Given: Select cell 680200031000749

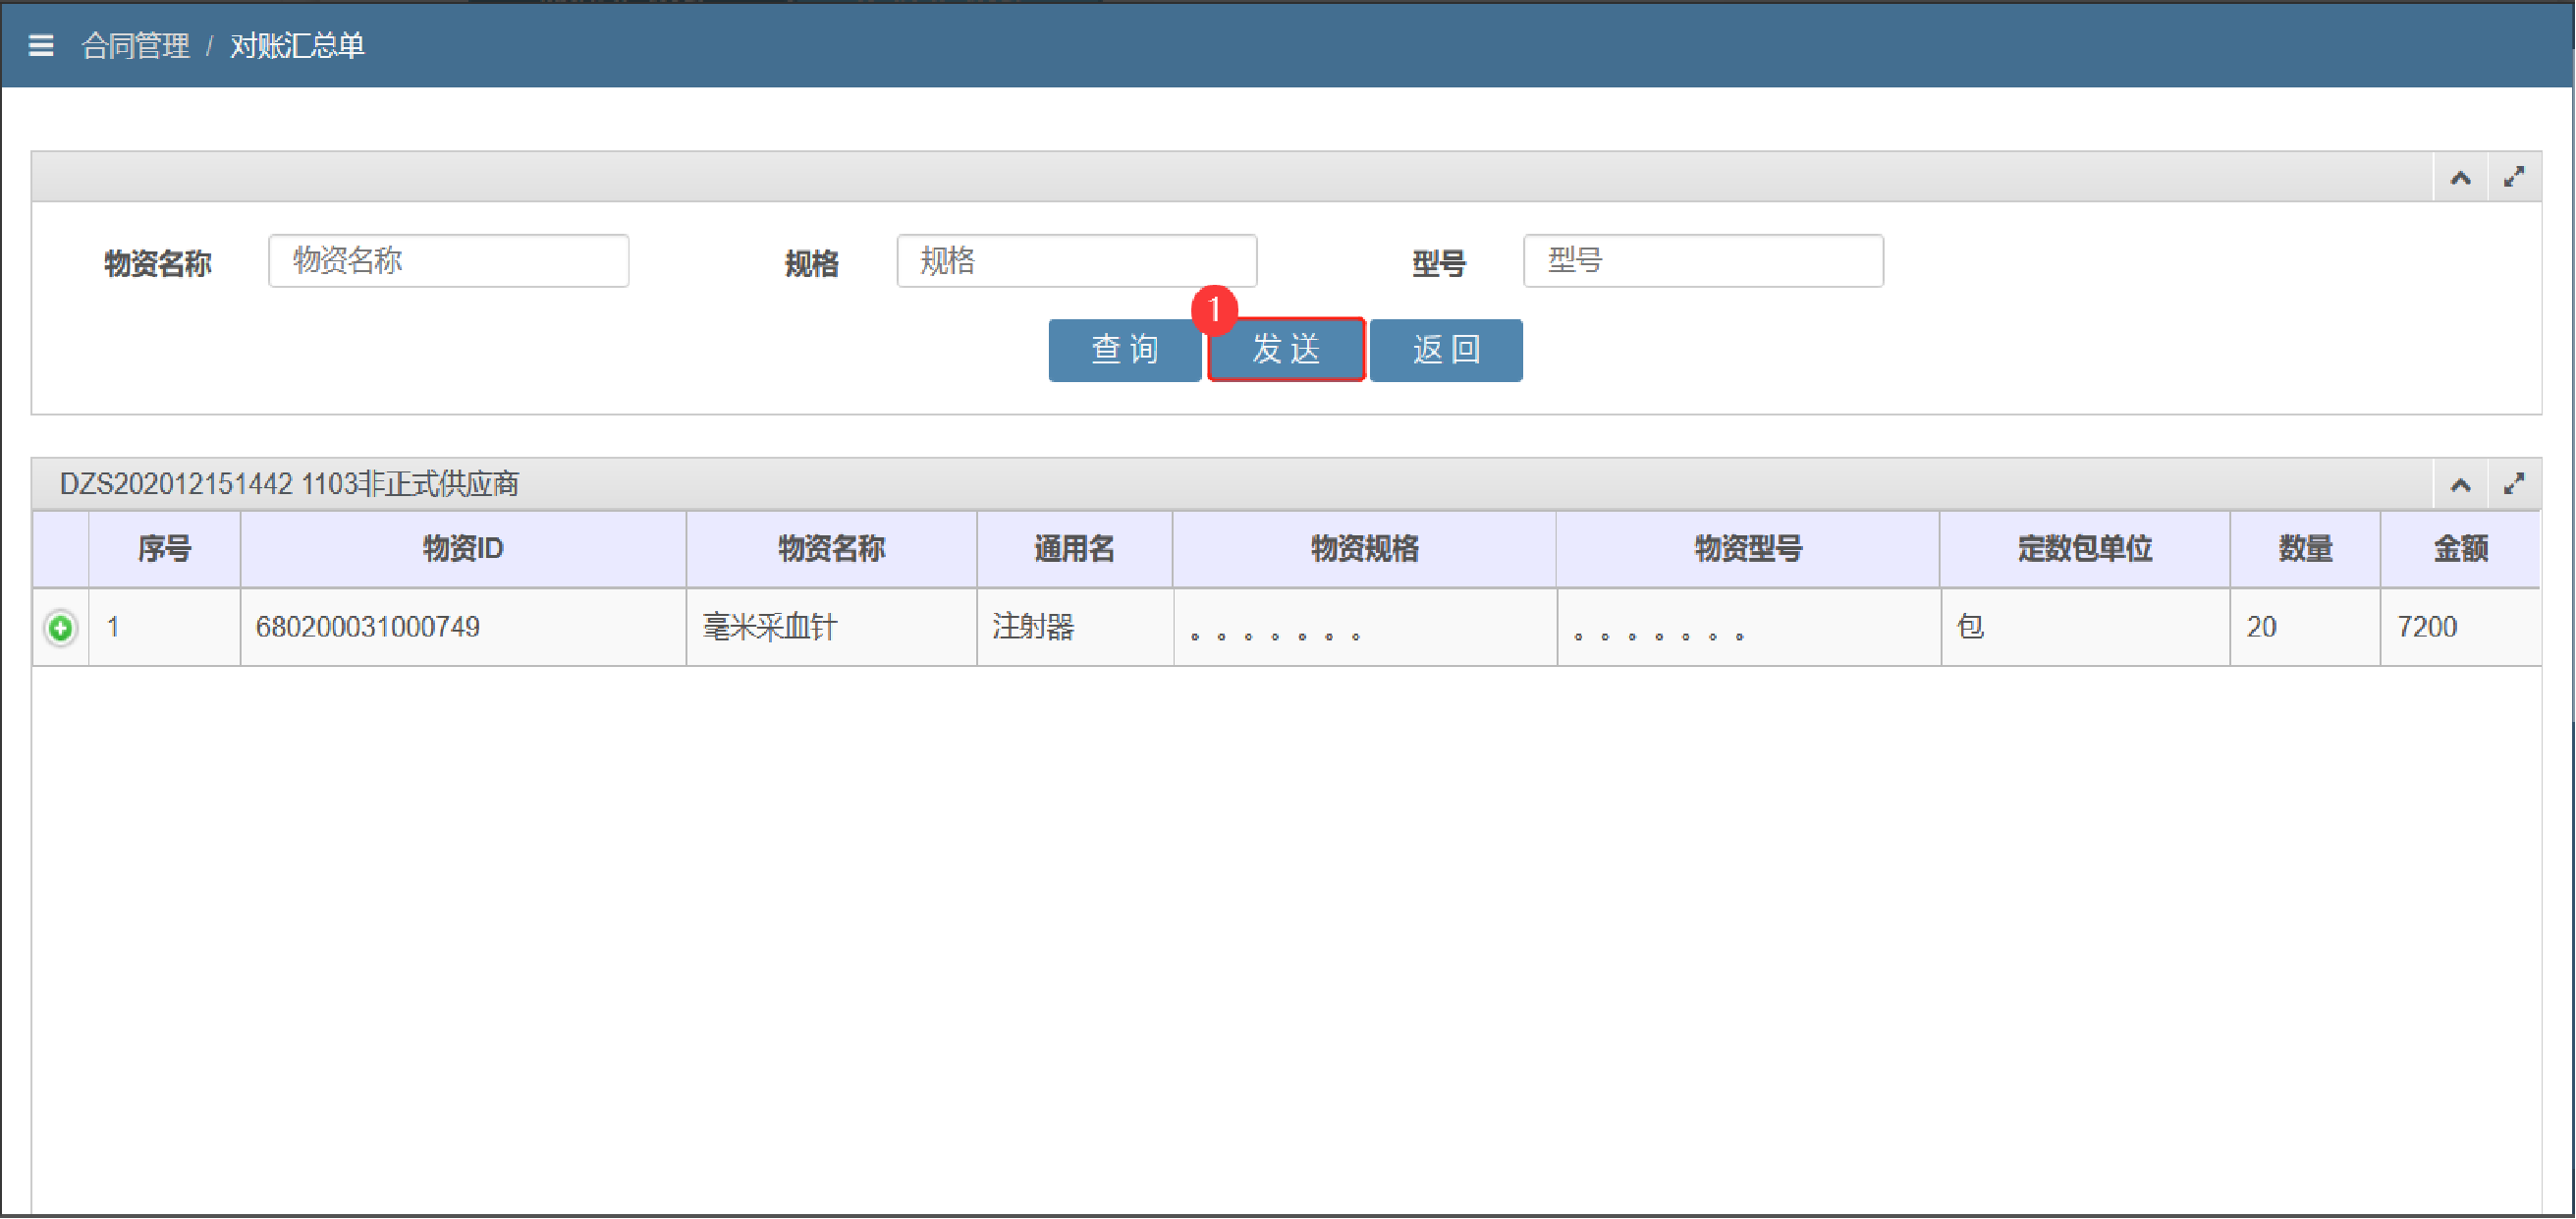Looking at the screenshot, I should pyautogui.click(x=463, y=628).
